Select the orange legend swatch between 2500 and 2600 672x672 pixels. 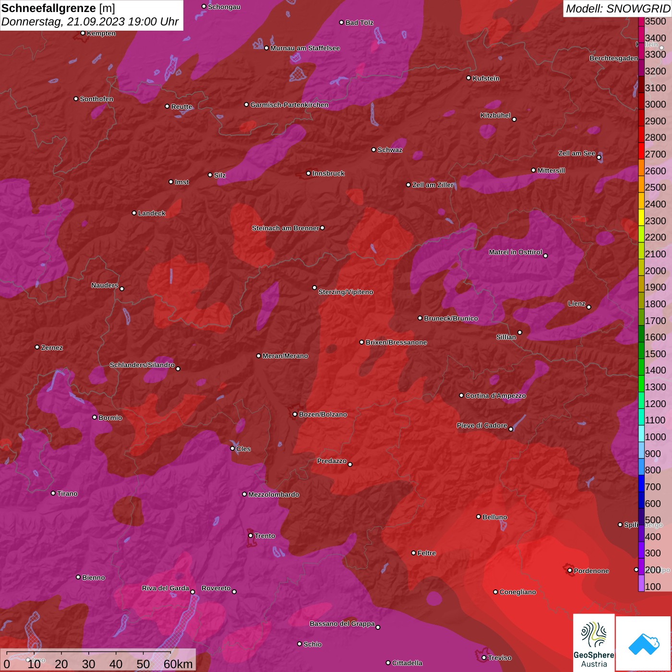tap(641, 184)
